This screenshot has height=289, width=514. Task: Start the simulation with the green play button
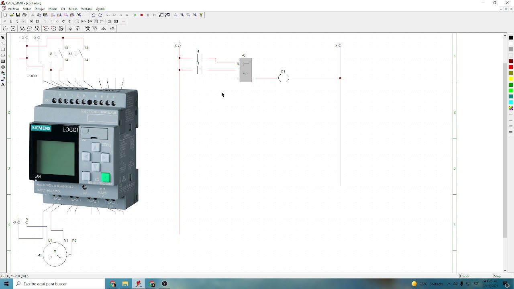click(x=135, y=15)
